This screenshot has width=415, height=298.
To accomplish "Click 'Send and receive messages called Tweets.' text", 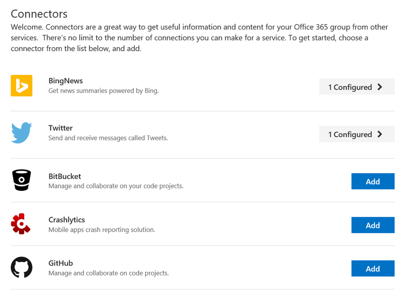I will coord(108,138).
